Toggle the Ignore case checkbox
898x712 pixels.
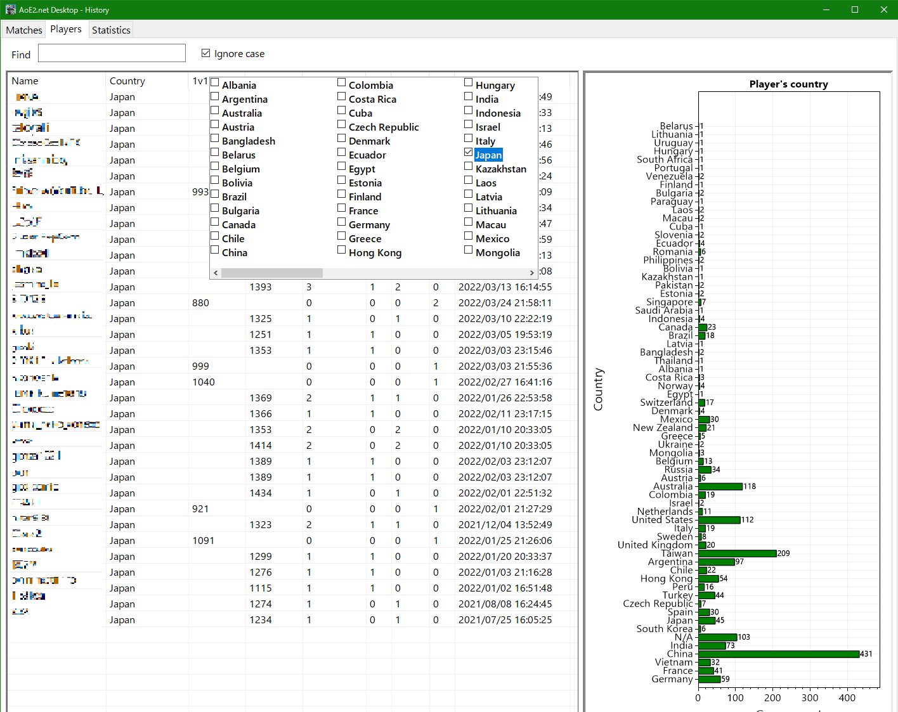205,53
